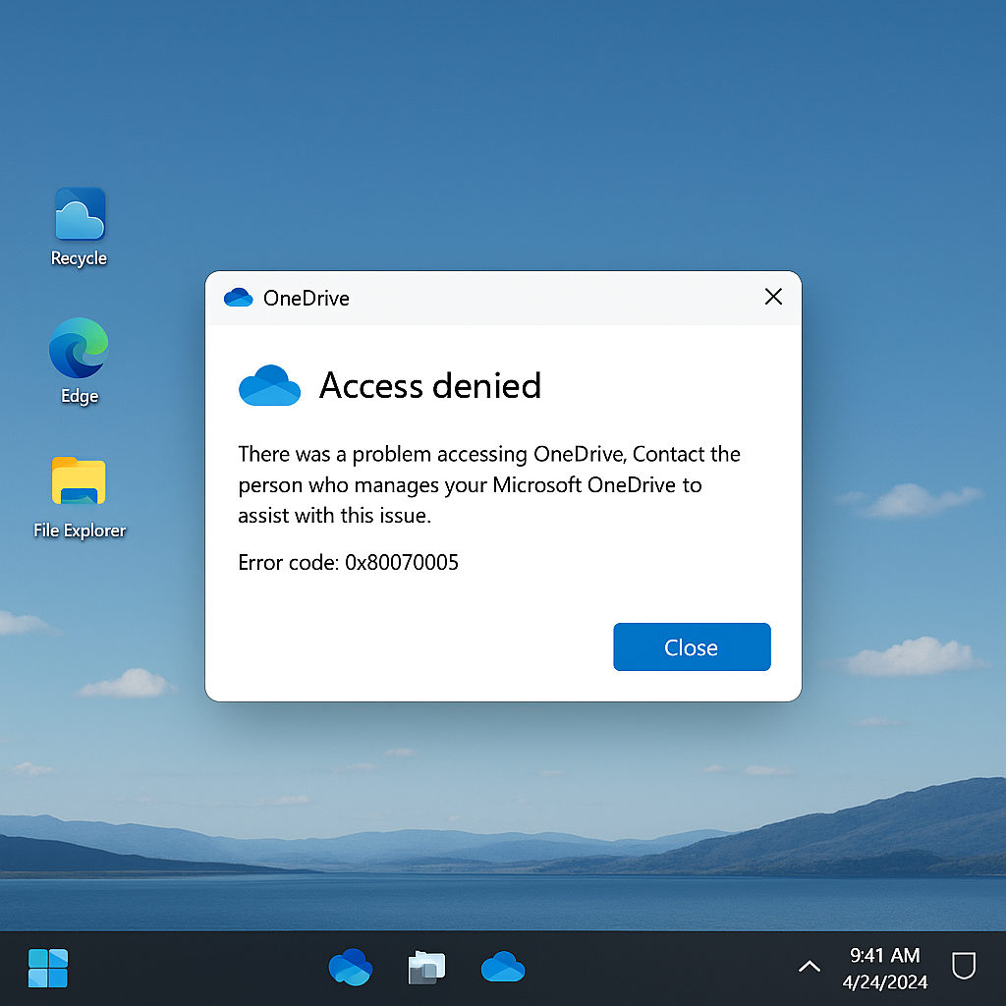Click the OneDrive title text in the dialog
Screen dimensions: 1006x1006
click(307, 299)
